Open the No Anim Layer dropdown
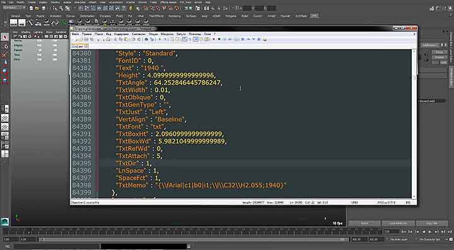The height and width of the screenshot is (250, 454). [400, 239]
